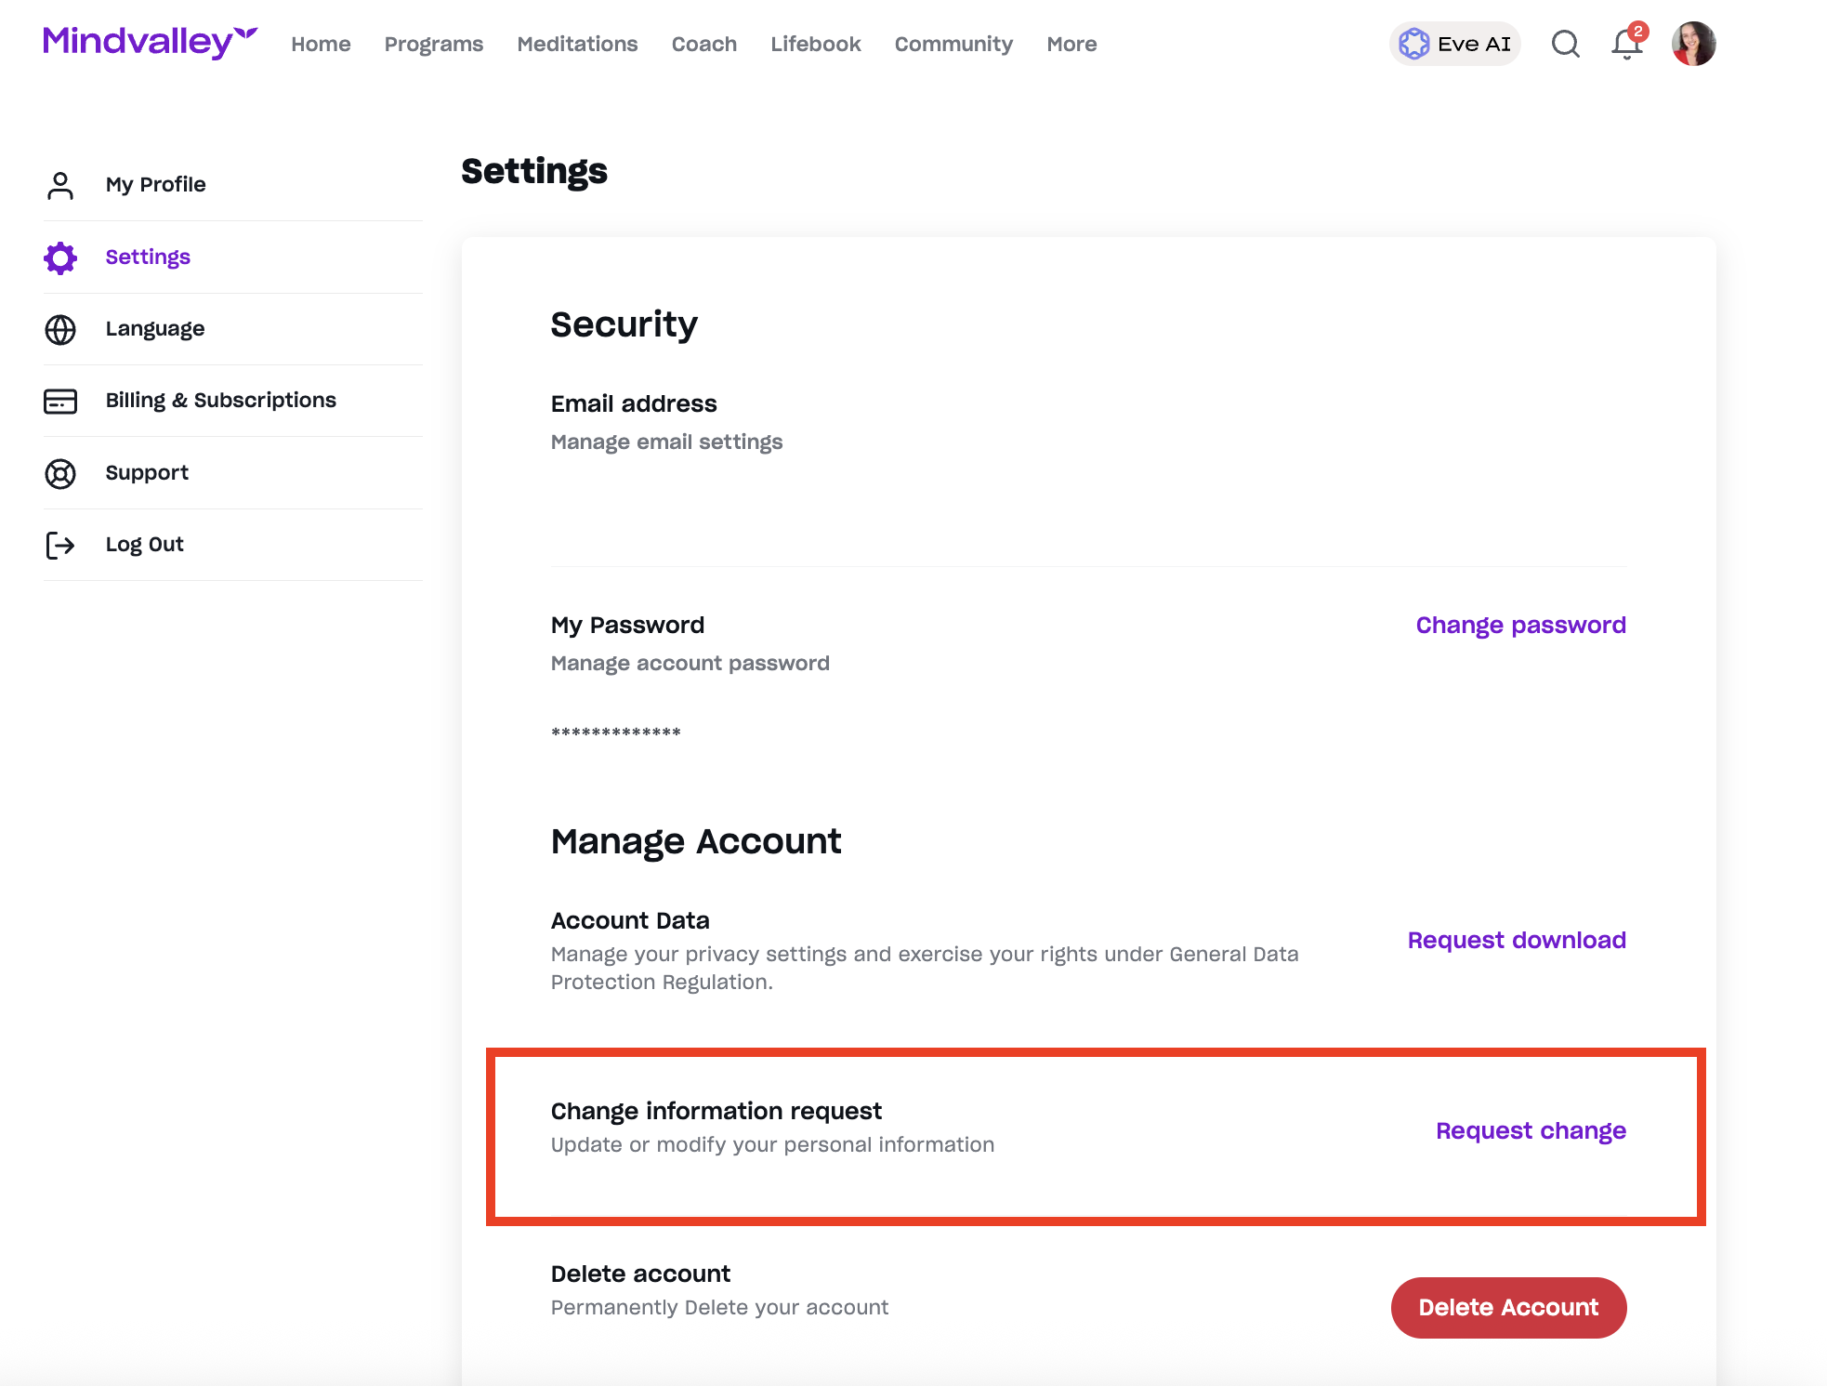Click the Settings gear icon

pyautogui.click(x=60, y=257)
